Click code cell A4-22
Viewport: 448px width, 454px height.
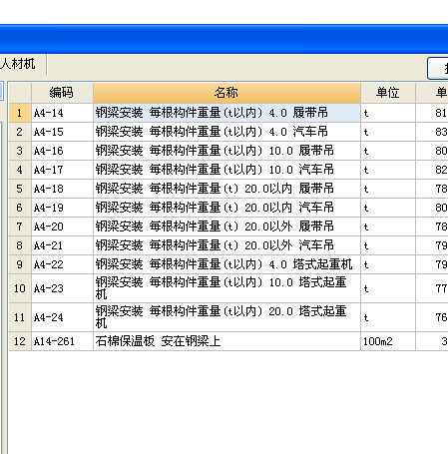pyautogui.click(x=62, y=264)
